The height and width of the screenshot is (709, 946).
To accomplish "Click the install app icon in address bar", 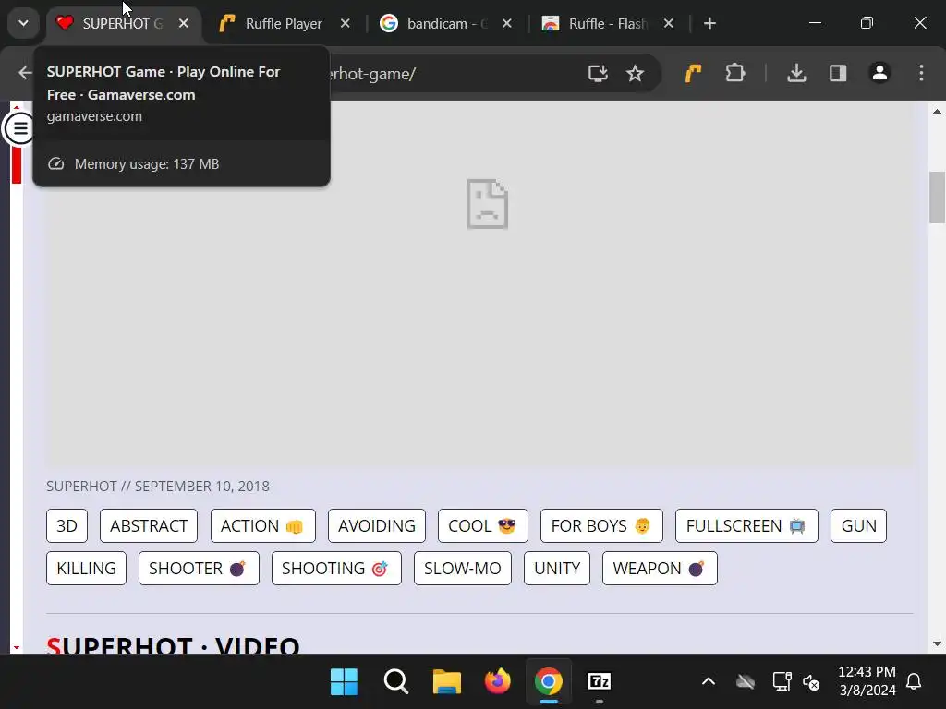I will 598,74.
